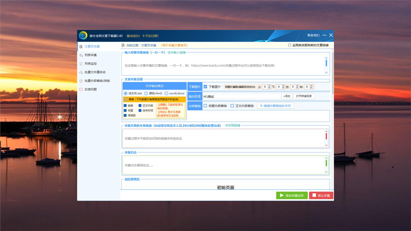Increase the 上 crop percentage spinner

click(x=270, y=86)
